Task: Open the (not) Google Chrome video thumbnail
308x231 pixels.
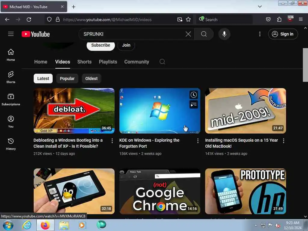Action: click(160, 191)
